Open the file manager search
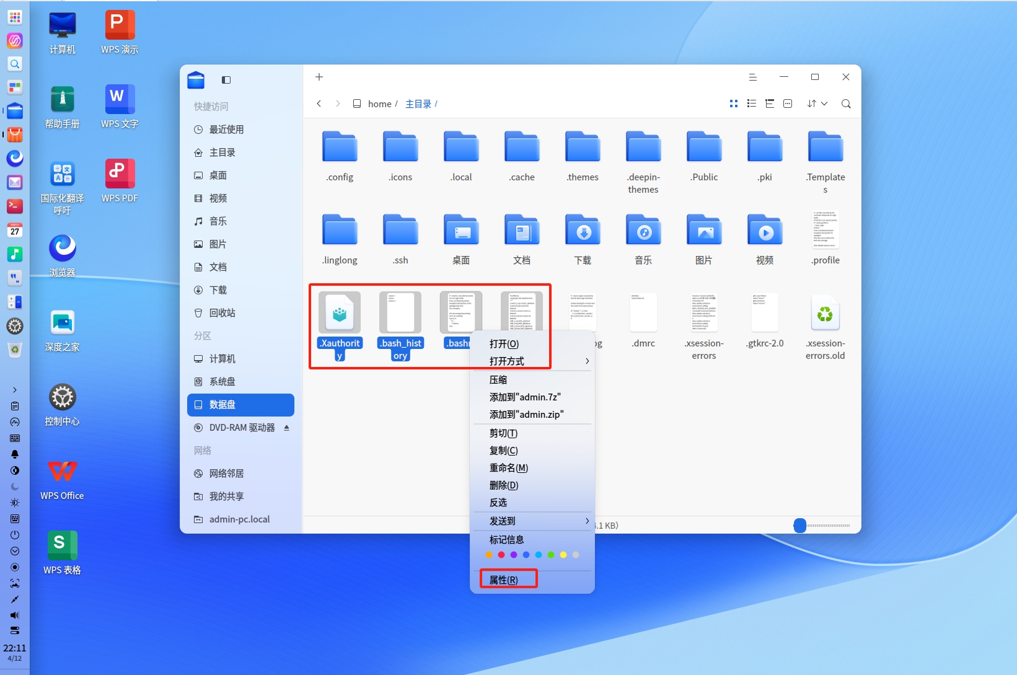 [846, 104]
